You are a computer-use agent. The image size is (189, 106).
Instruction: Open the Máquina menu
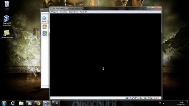pos(55,12)
